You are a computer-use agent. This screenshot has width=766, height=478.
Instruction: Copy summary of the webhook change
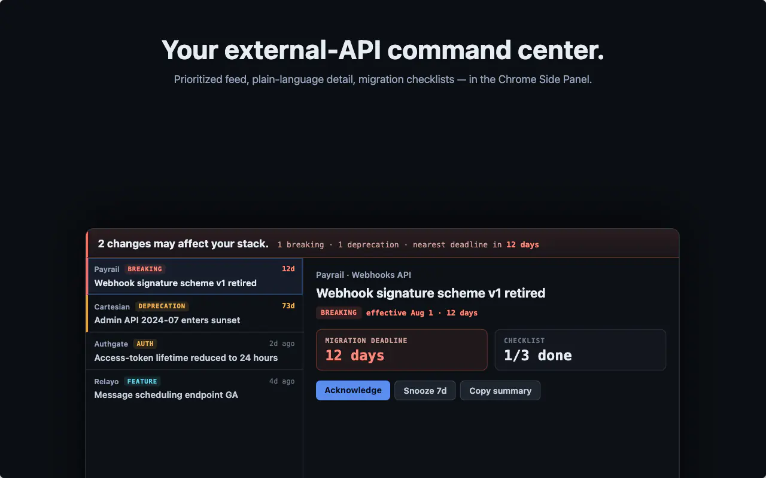click(x=500, y=390)
